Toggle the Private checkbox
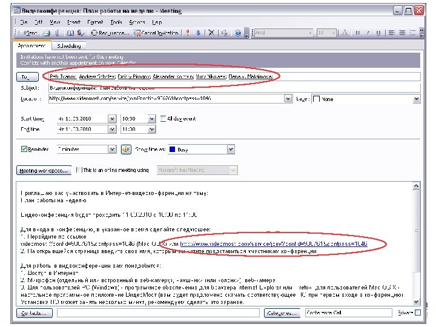The image size is (436, 327). (x=418, y=313)
